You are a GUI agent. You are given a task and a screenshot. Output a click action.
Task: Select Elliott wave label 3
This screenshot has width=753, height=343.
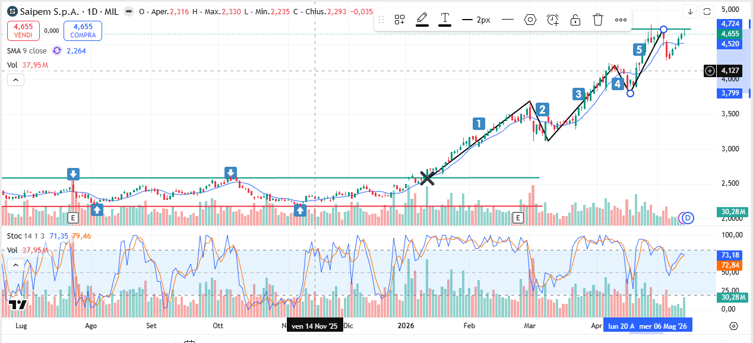[x=578, y=94]
